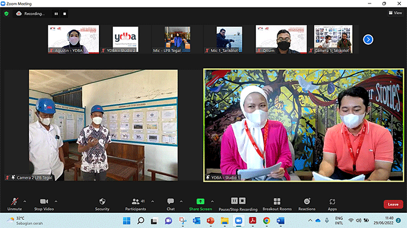The height and width of the screenshot is (228, 407).
Task: Unmute the microphone
Action: [15, 204]
